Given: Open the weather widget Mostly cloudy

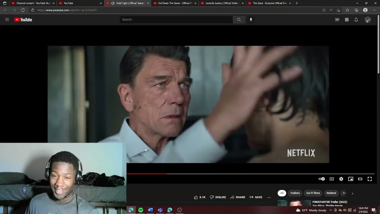Looking at the screenshot, I should coord(311,210).
